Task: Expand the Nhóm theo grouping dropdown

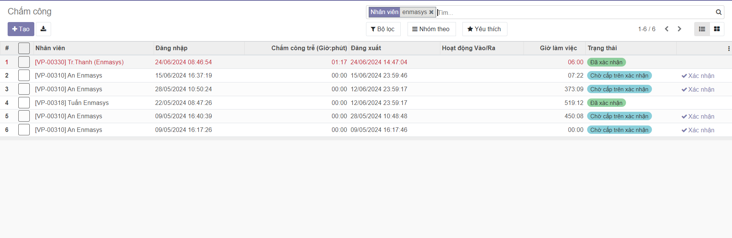Action: click(x=431, y=29)
